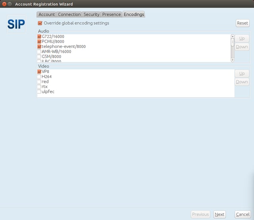Enable the H264 video codec
Screen dimensions: 254x220
click(x=39, y=77)
